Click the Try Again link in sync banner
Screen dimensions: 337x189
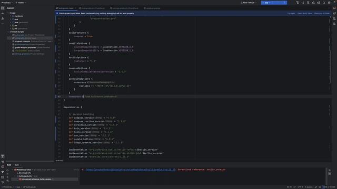(x=291, y=13)
